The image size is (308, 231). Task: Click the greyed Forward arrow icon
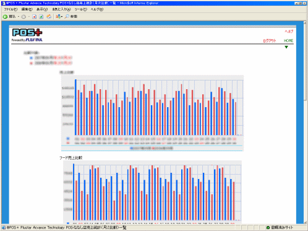tap(24, 17)
